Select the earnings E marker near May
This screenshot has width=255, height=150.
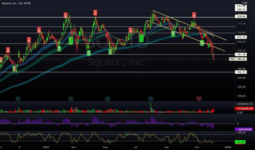(107, 98)
